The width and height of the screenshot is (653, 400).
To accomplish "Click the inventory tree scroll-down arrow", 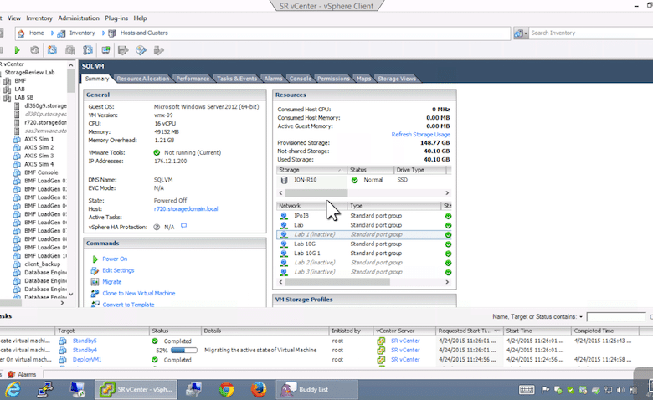I will 71,295.
